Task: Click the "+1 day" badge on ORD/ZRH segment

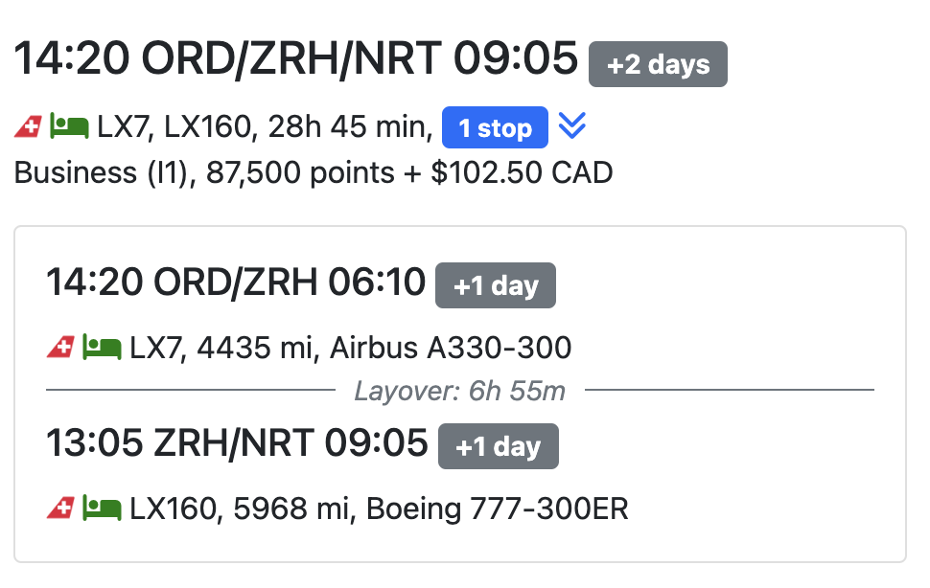Action: 495,285
